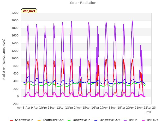The width and height of the screenshot is (167, 125).
Task: Click the PAR out legend label
Action: click(152, 120)
